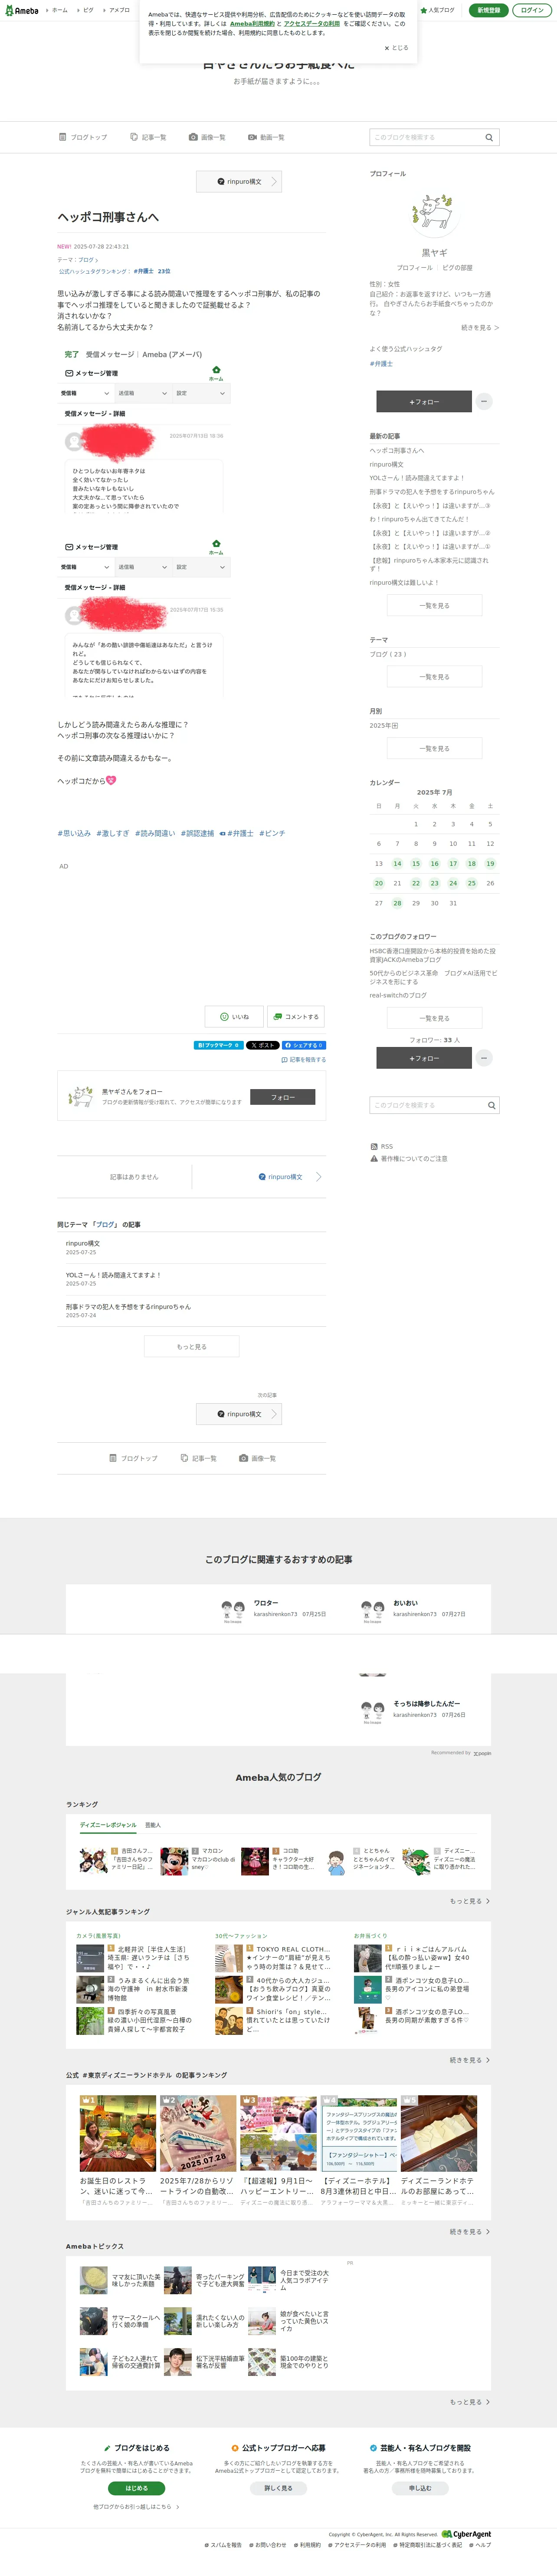The image size is (557, 2551).
Task: Select July 14 in the calendar
Action: [x=397, y=864]
